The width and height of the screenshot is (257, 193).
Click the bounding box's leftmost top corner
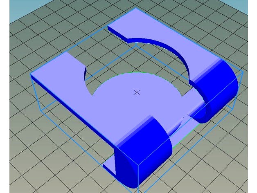(31, 74)
